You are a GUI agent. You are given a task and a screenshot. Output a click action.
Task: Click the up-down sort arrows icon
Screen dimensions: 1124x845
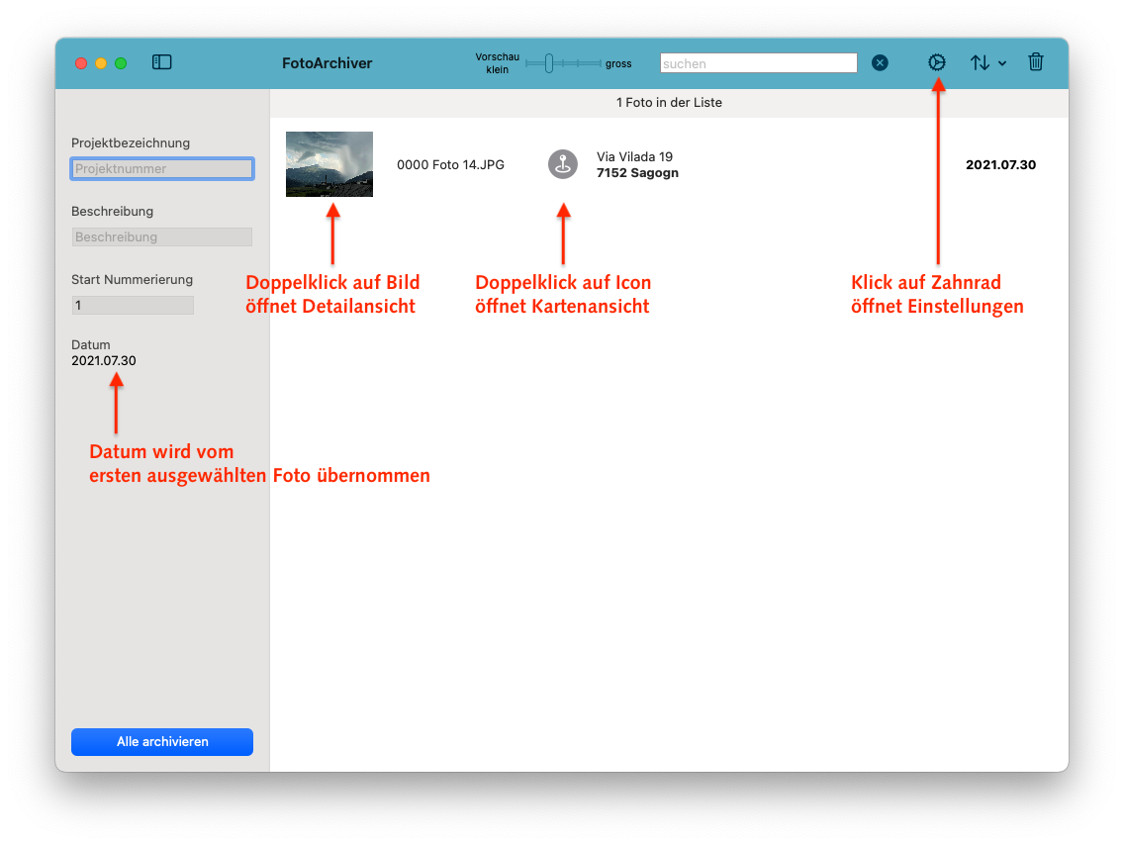980,62
